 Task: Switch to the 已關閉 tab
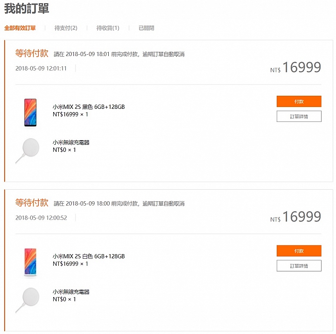pyautogui.click(x=147, y=28)
